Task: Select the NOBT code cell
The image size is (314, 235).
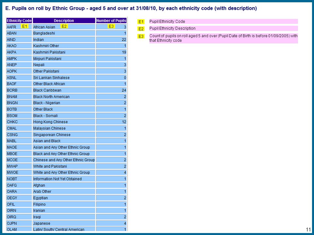Action: (x=19, y=179)
